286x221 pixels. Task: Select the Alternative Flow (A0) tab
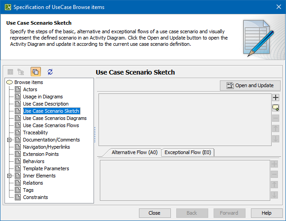[x=134, y=152]
